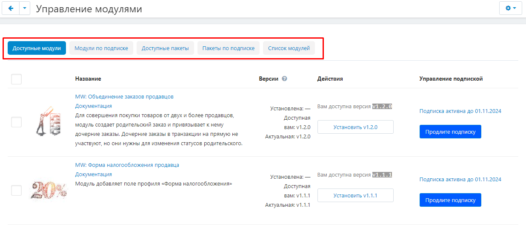526x225 pixels.
Task: Check the box for Объединение заказов продавцов
Action: (16, 122)
